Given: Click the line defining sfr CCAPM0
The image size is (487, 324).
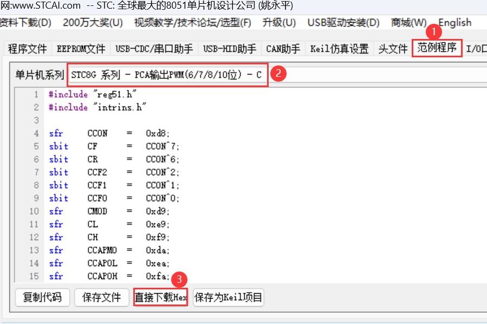Looking at the screenshot, I should [x=109, y=250].
